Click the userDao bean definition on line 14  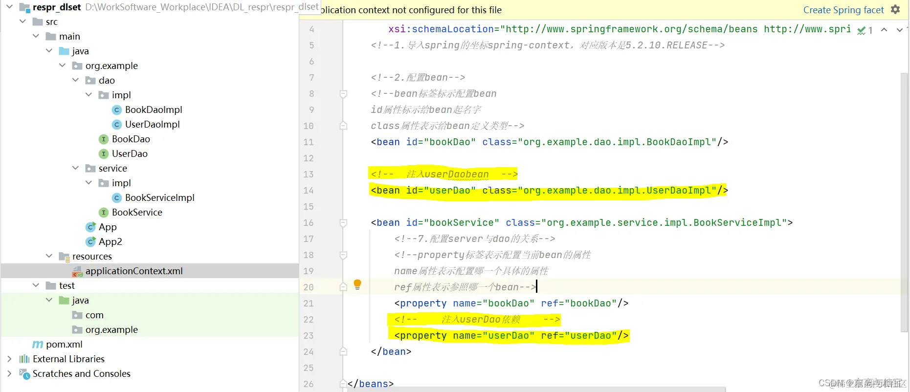pos(549,191)
